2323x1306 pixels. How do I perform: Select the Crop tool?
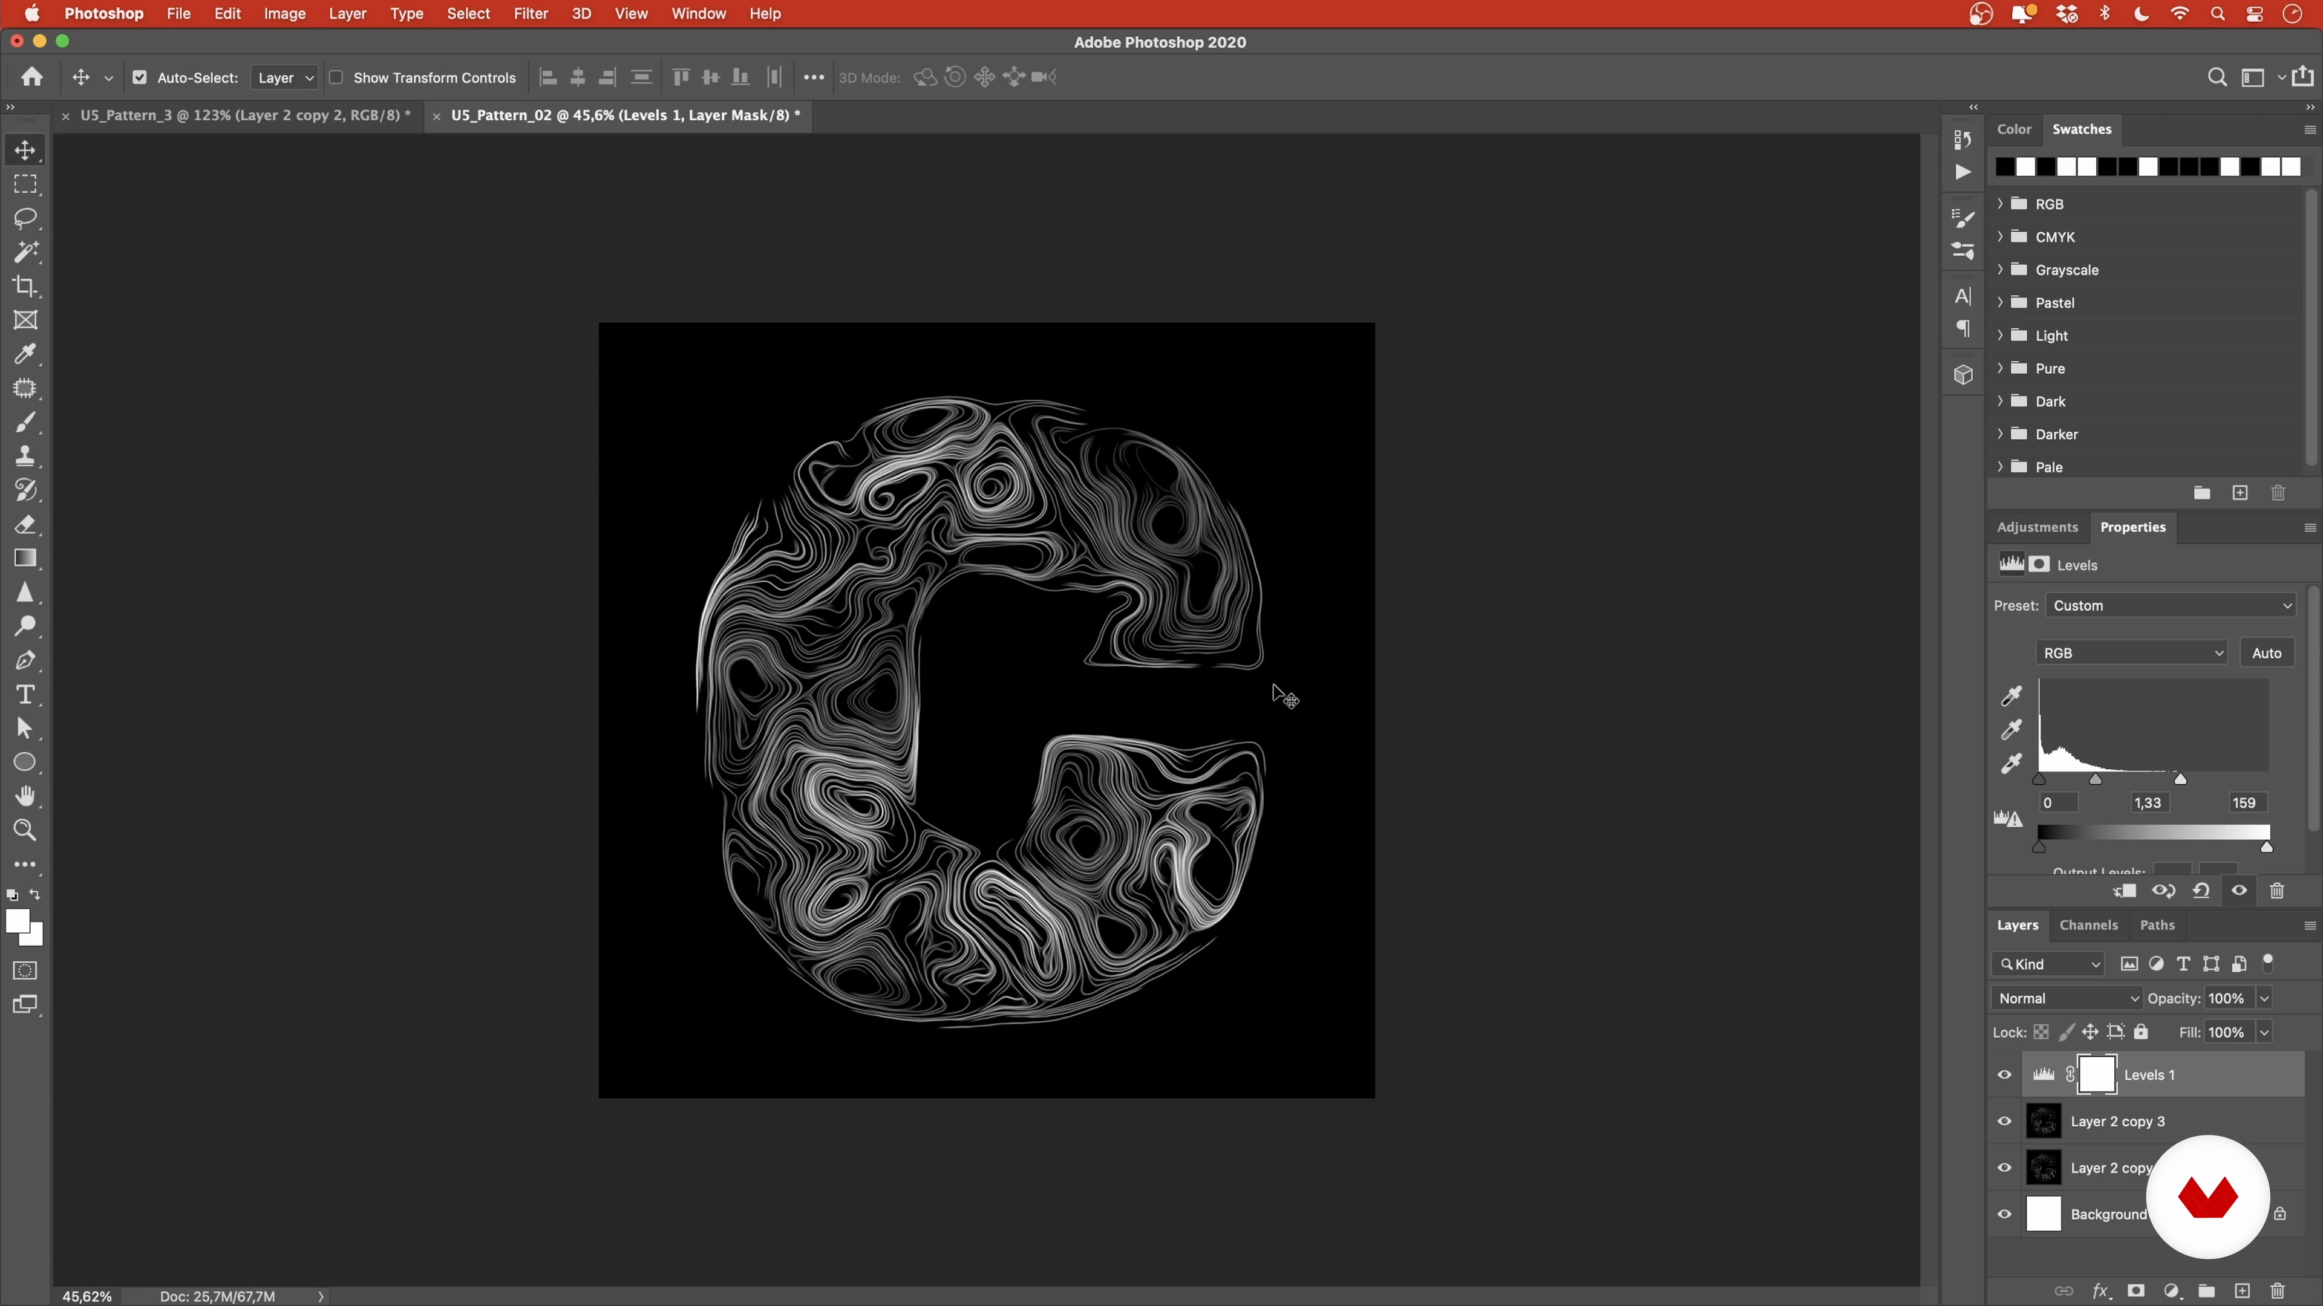(x=25, y=287)
